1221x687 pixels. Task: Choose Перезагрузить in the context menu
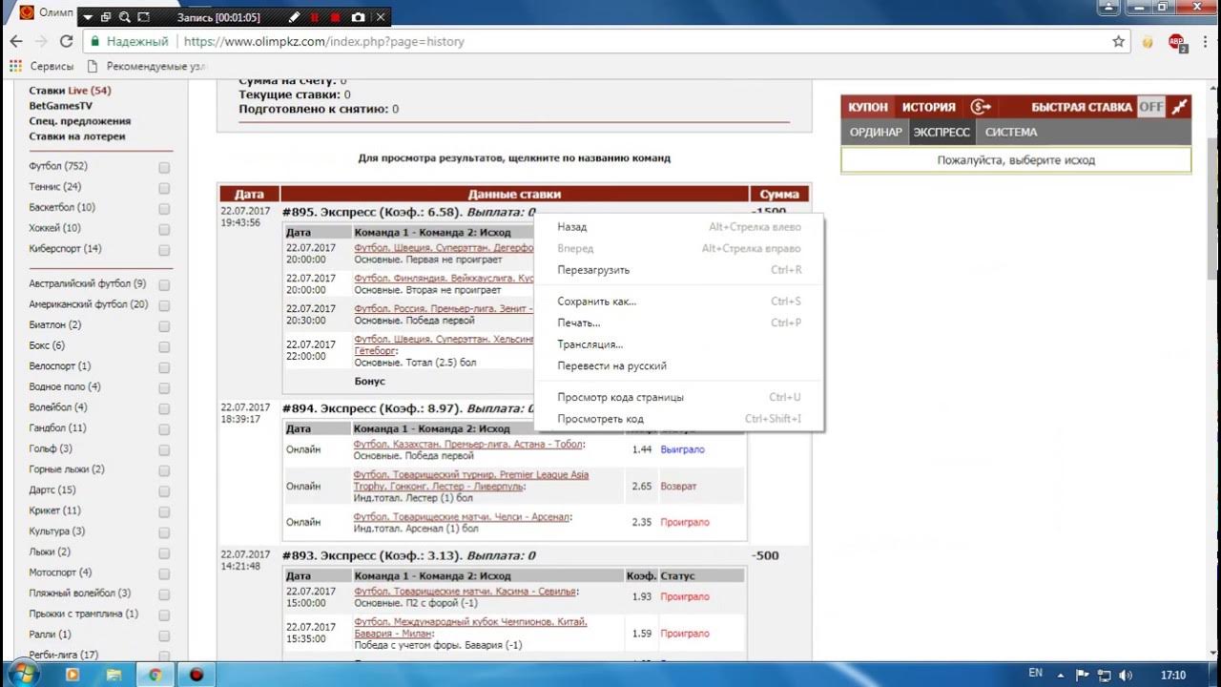[x=679, y=270]
